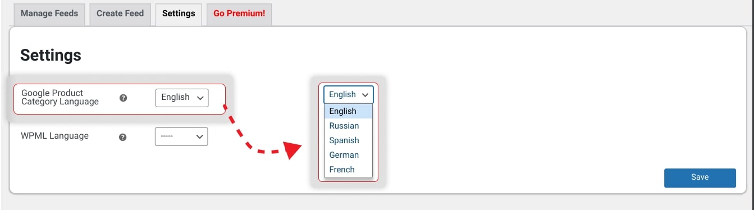Choose Spanish from the language list

click(x=348, y=140)
